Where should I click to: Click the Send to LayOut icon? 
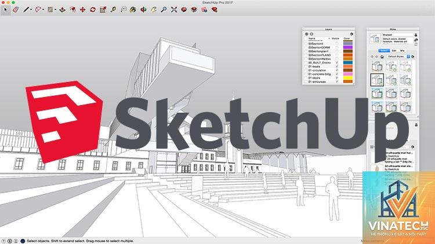(x=204, y=10)
